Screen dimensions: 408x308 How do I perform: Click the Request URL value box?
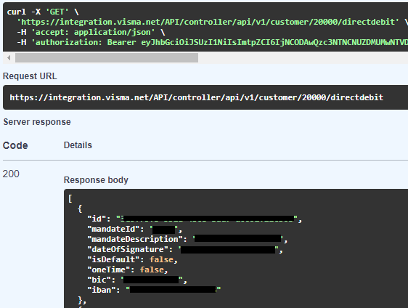205,97
